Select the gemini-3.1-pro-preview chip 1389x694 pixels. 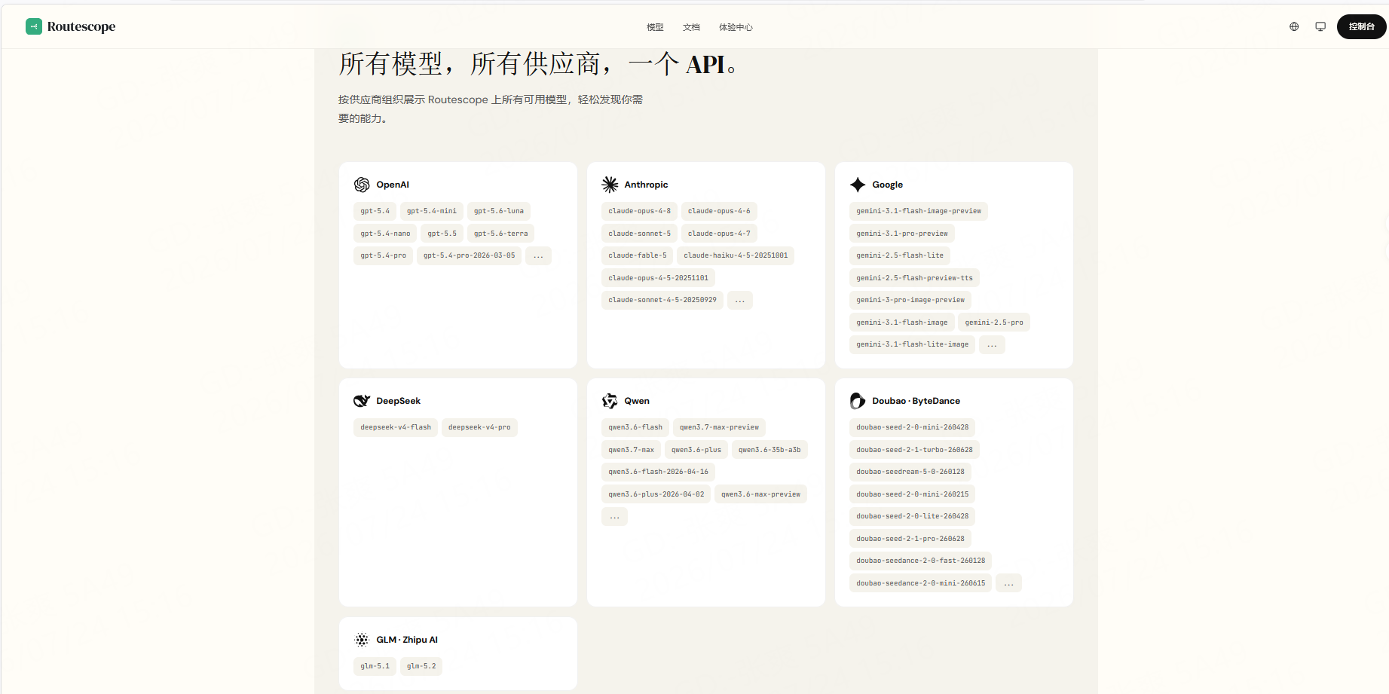click(x=902, y=234)
